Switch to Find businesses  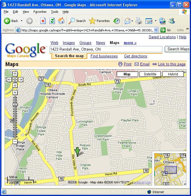click(x=104, y=56)
